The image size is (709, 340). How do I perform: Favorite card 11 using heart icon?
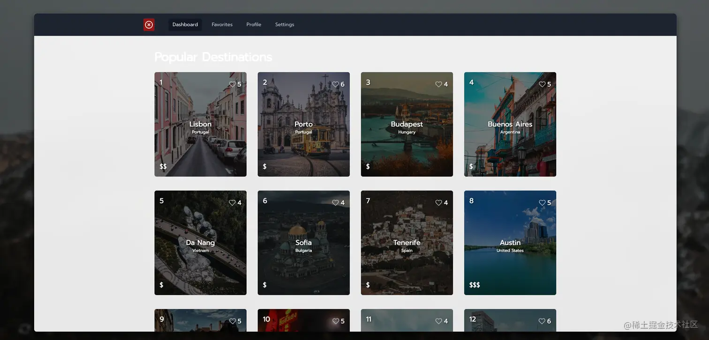pyautogui.click(x=438, y=321)
